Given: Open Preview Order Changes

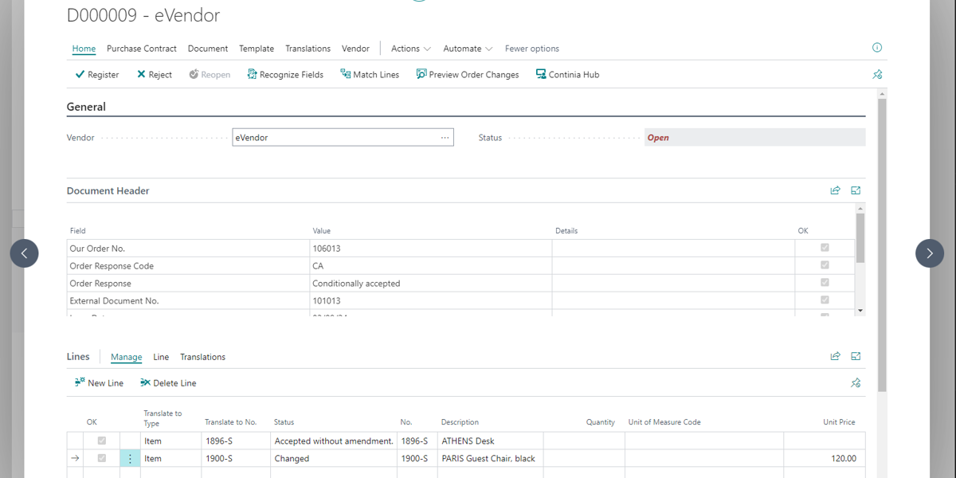Looking at the screenshot, I should 467,75.
